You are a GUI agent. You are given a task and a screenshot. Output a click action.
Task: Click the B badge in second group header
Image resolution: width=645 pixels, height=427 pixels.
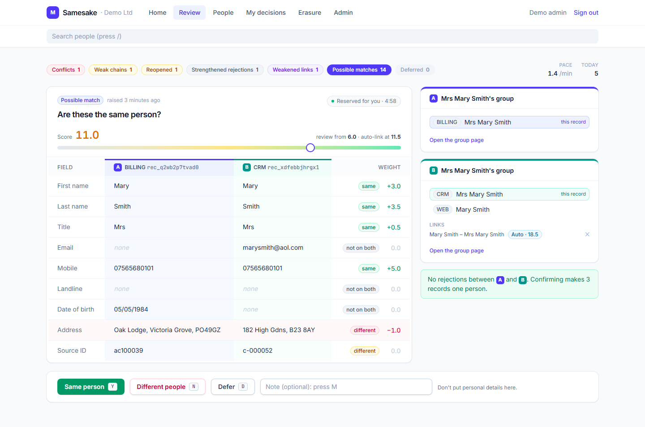[x=433, y=171]
